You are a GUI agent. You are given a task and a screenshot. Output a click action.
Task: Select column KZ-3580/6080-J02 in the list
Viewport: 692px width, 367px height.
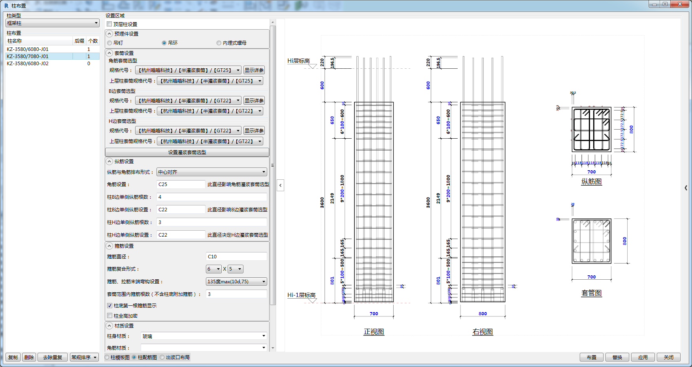[28, 63]
